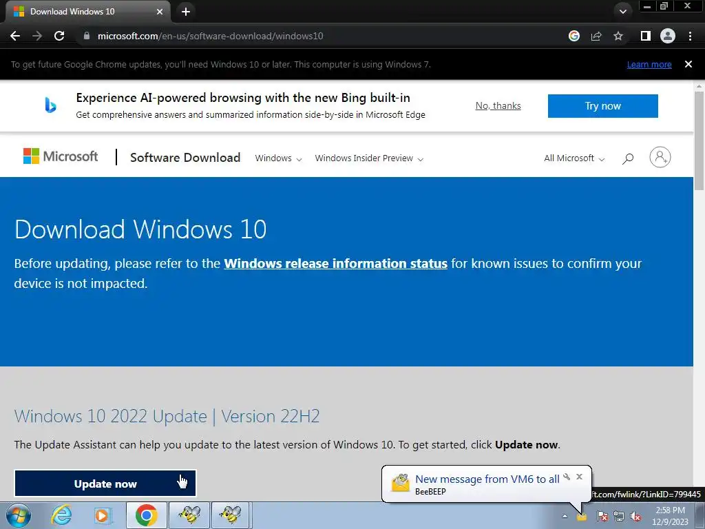Click the forward navigation arrow

pos(37,36)
